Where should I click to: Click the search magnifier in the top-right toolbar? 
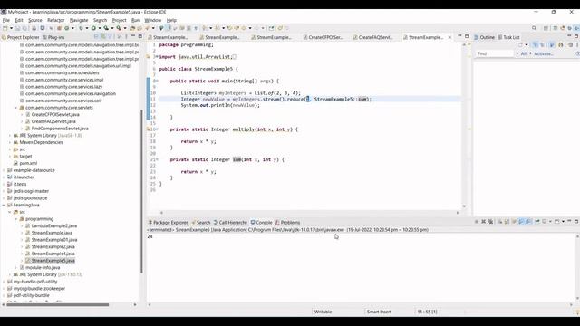point(534,28)
